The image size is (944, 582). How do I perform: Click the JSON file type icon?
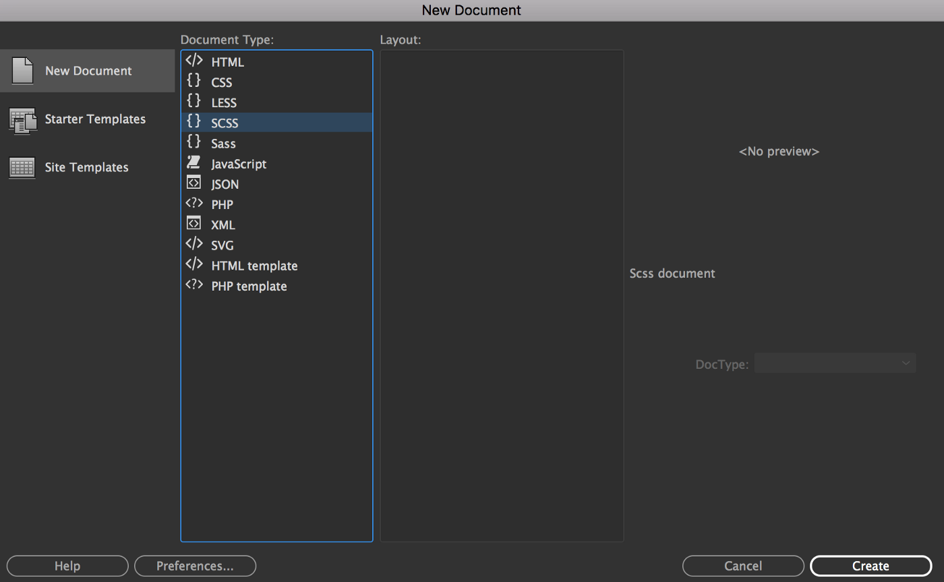194,183
